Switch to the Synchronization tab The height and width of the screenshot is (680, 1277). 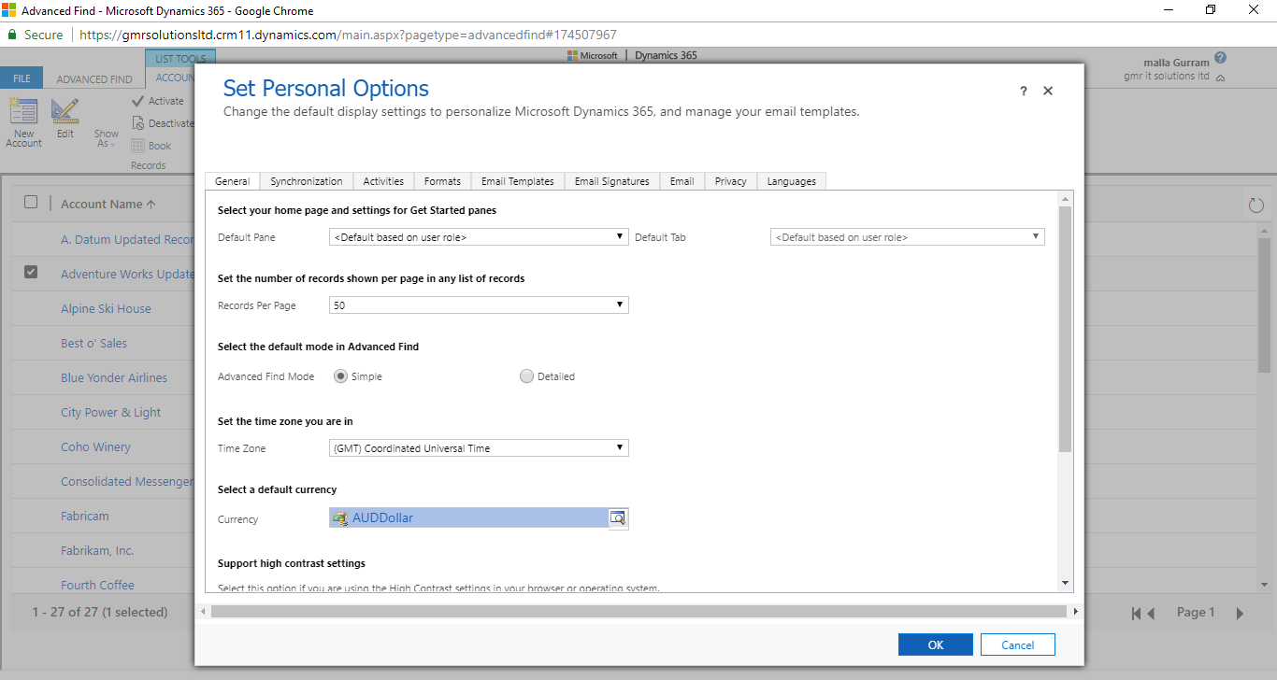(307, 181)
